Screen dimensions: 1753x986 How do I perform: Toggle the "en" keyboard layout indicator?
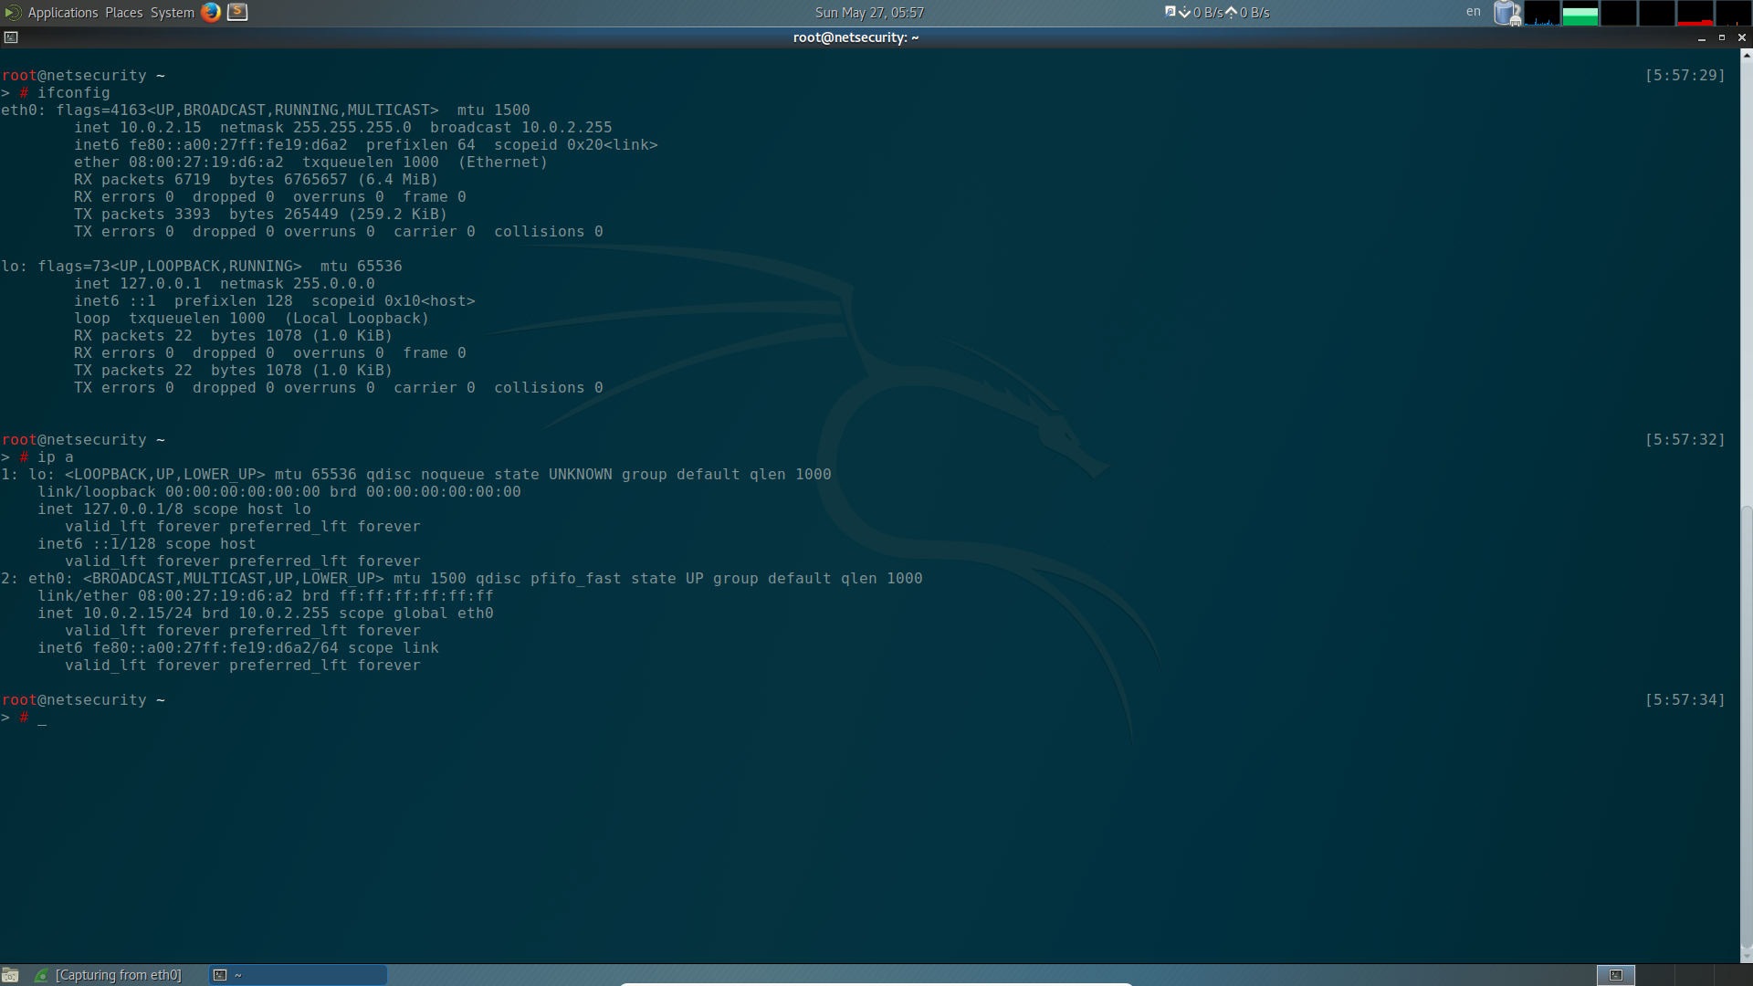1473,12
